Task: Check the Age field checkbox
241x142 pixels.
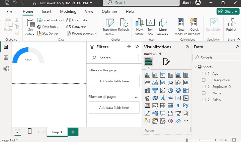Action: pos(204,74)
